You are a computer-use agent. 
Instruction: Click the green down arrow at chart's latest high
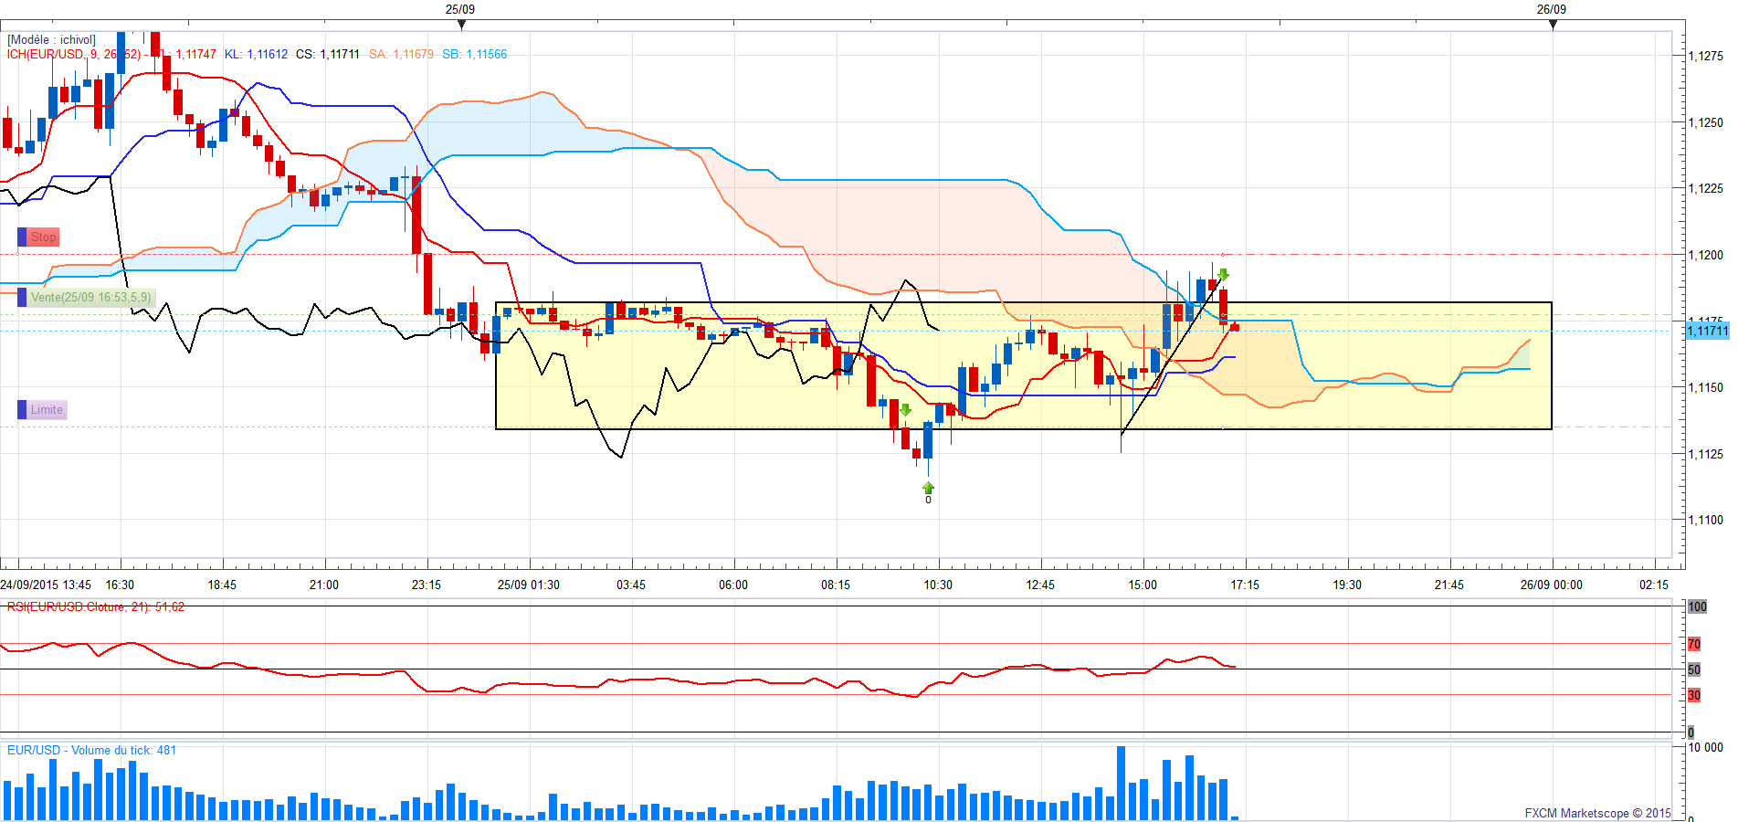1223,274
